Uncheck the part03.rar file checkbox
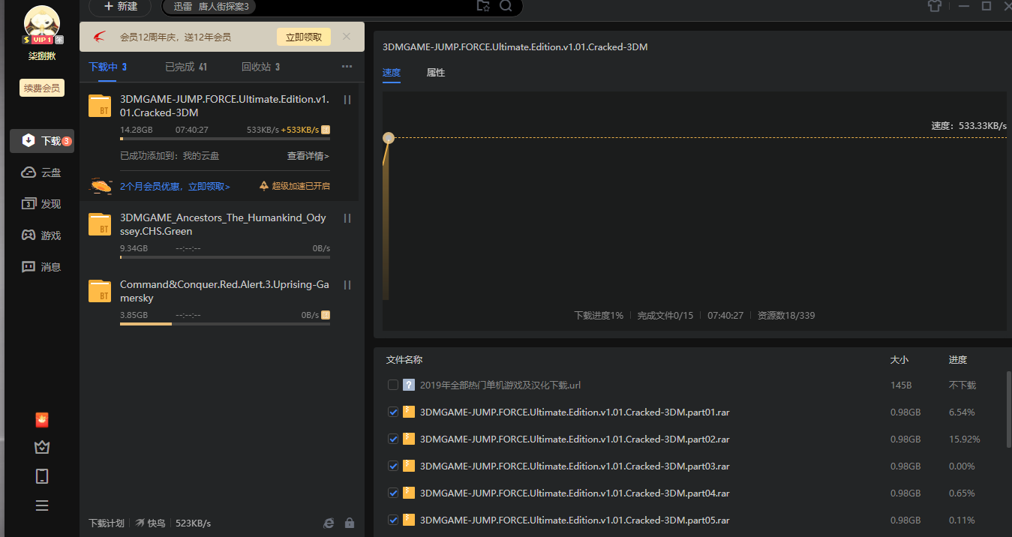Viewport: 1012px width, 537px height. 393,466
